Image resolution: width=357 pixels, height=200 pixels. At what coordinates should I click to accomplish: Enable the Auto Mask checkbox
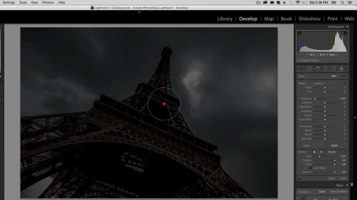click(x=311, y=168)
